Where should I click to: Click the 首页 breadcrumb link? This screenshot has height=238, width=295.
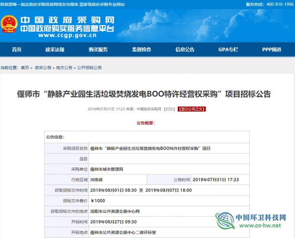click(x=25, y=68)
